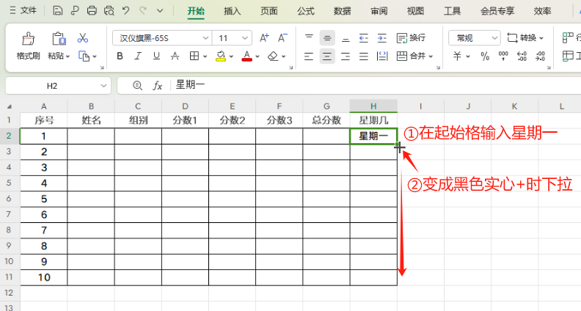Click the 换行 wrap text button
Screen dimensions: 581x311
[x=411, y=38]
